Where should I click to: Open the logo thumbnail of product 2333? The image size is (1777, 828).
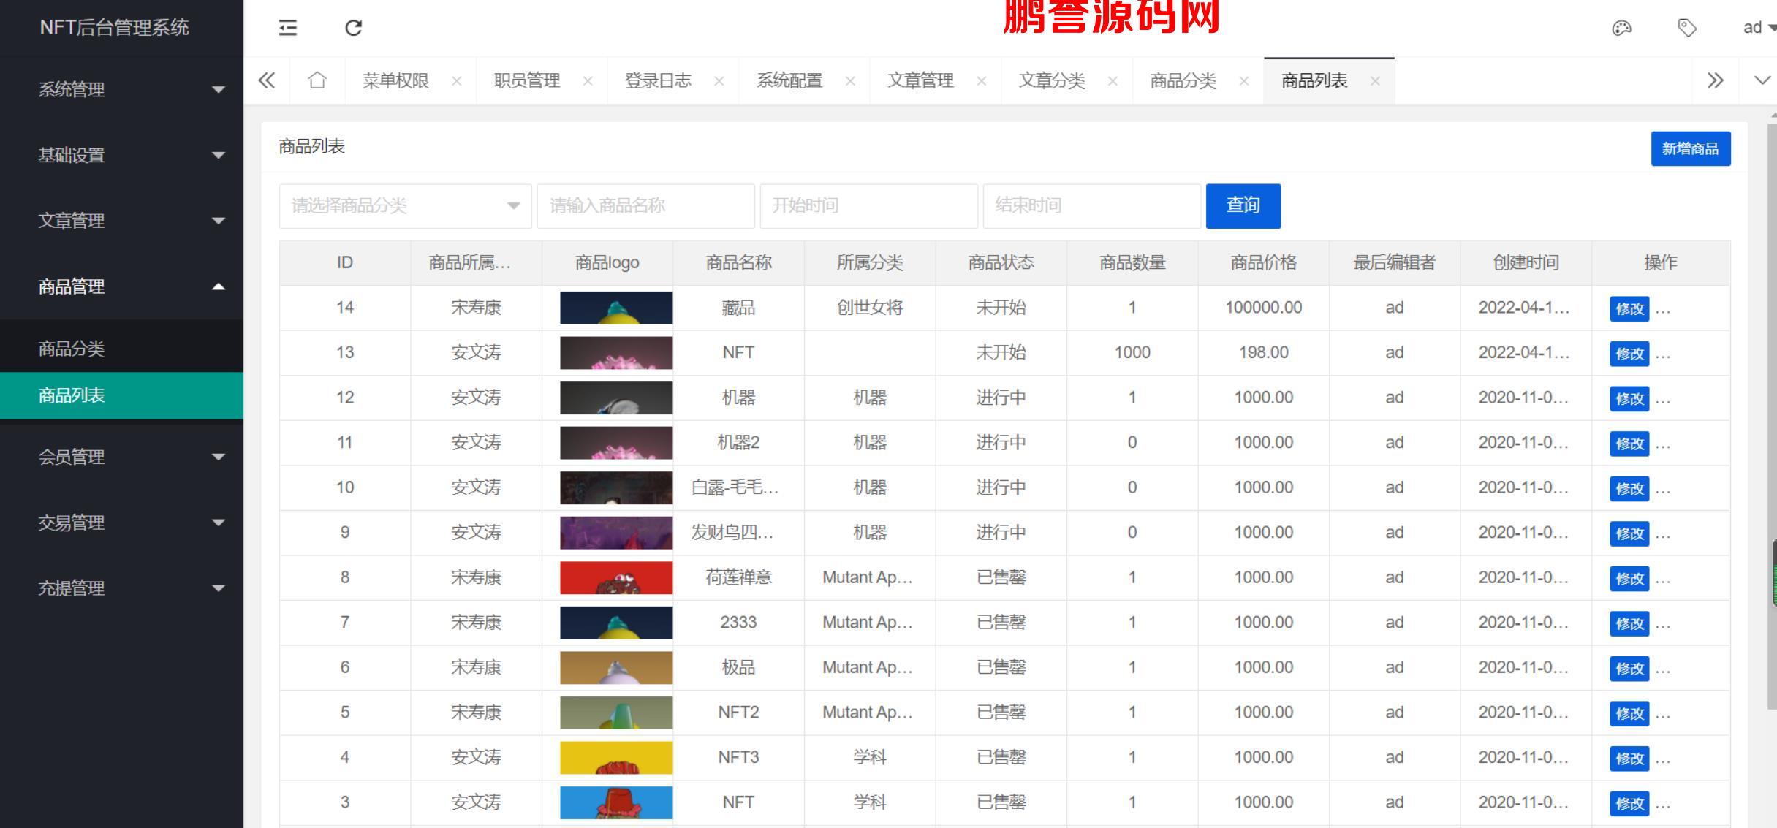click(616, 623)
